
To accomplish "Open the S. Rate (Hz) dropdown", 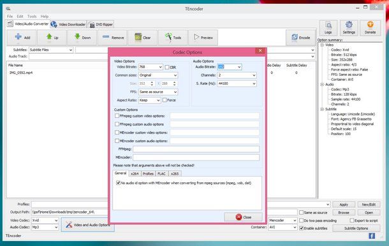I will click(237, 83).
